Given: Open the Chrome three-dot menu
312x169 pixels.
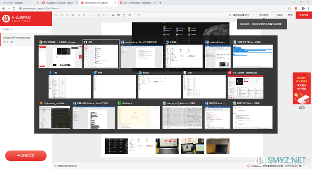Looking at the screenshot, I should click(x=308, y=8).
